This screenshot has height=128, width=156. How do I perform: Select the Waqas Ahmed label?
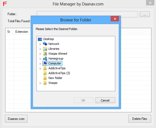[x=58, y=54]
